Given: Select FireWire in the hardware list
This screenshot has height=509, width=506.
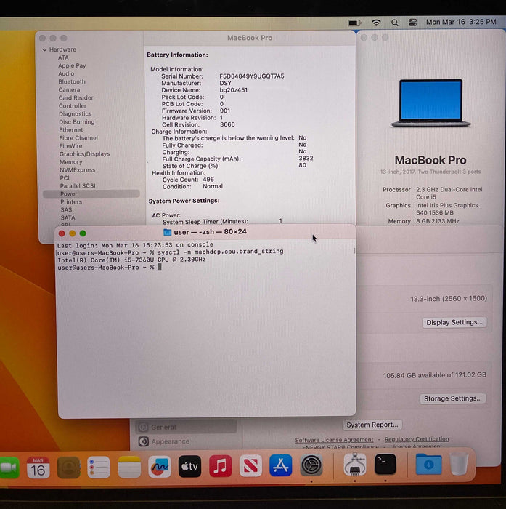Looking at the screenshot, I should pyautogui.click(x=70, y=146).
